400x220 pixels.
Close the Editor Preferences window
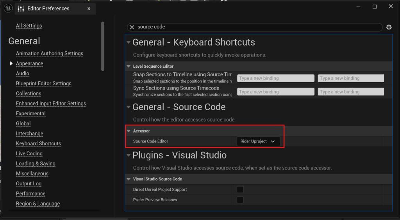click(x=391, y=6)
